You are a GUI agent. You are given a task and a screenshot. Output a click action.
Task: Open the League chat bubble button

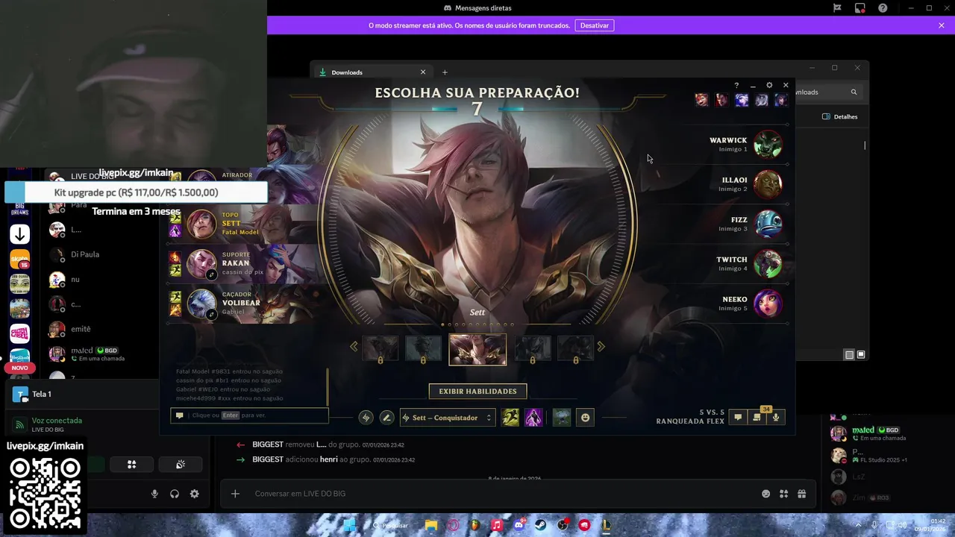coord(738,418)
